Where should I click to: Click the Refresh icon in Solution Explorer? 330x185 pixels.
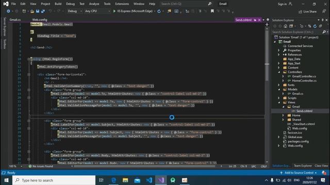click(315, 26)
